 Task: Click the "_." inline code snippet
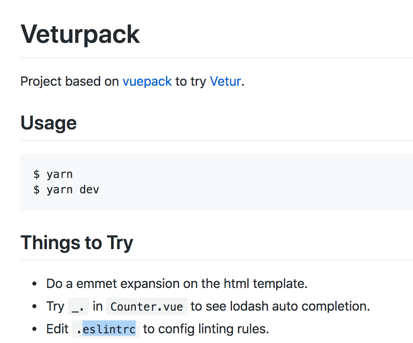click(x=78, y=307)
